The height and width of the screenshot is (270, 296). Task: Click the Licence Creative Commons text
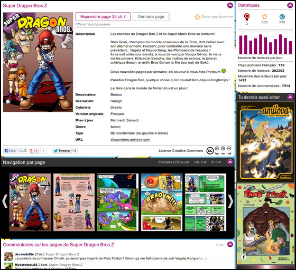tap(181, 151)
